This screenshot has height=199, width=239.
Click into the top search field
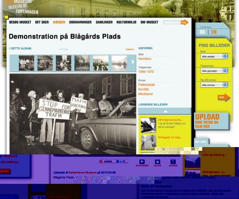point(172,23)
